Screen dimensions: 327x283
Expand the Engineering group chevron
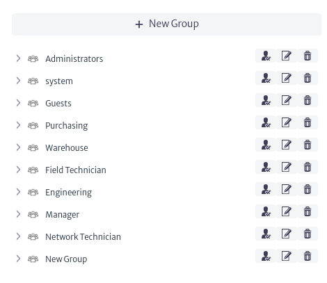pos(18,192)
